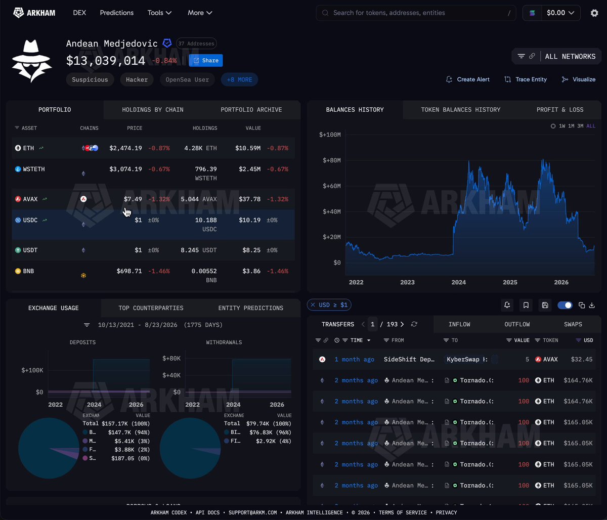Viewport: 607px width, 520px height.
Task: Click the save filter floppy-disk icon
Action: coord(545,305)
